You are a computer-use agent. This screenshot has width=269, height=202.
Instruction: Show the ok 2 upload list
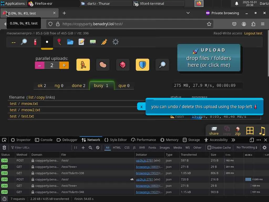click(42, 85)
